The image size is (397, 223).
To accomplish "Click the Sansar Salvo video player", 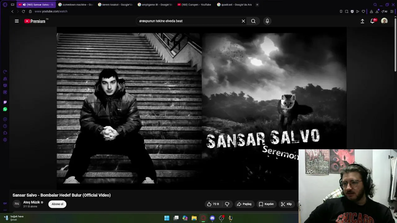I will (202, 108).
